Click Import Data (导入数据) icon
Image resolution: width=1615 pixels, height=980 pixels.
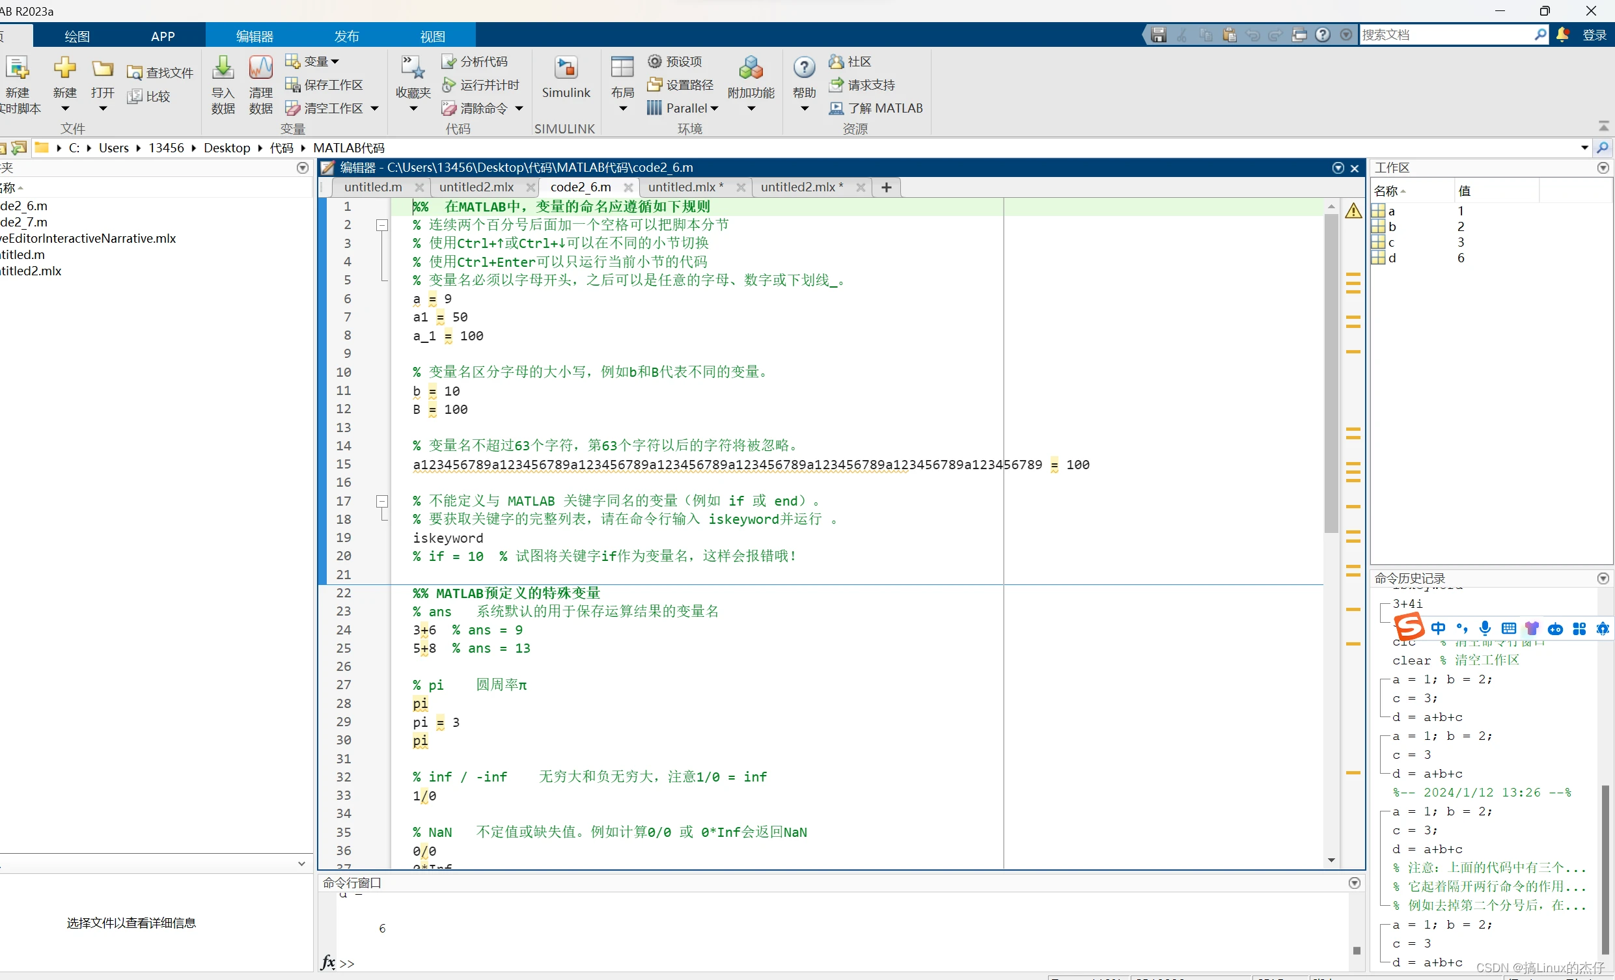pyautogui.click(x=223, y=68)
